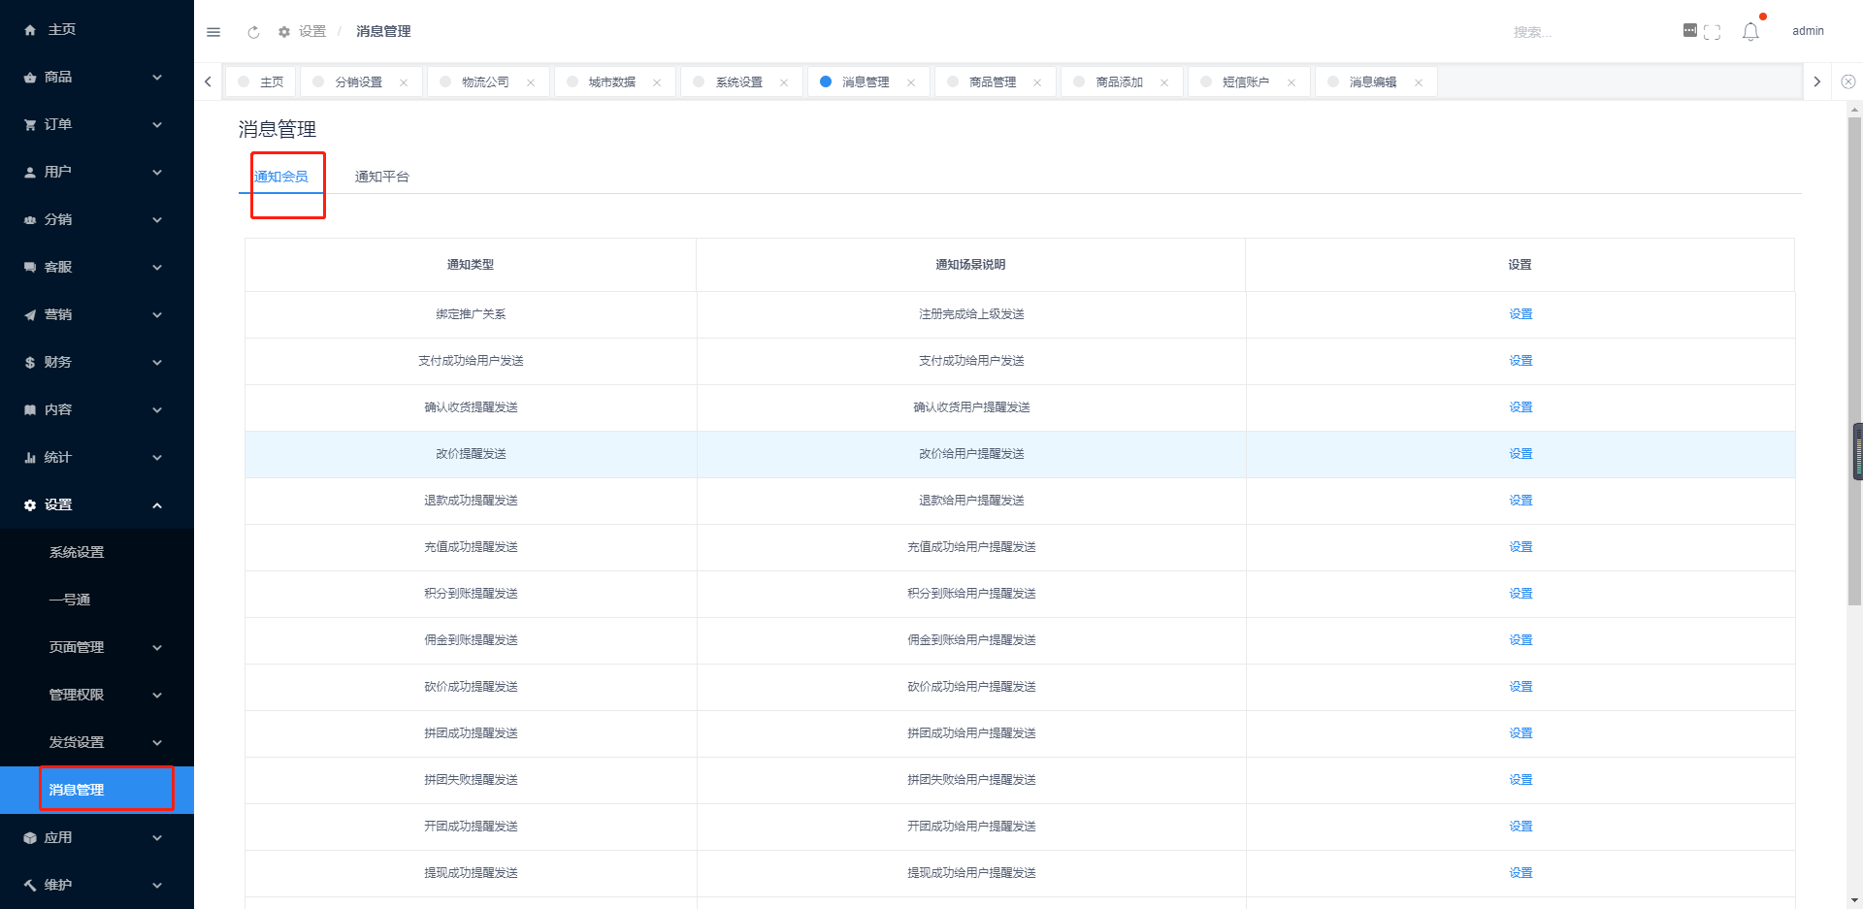This screenshot has height=909, width=1863.
Task: Click 设置 link for 佣金到账提醒发送
Action: [x=1520, y=640]
